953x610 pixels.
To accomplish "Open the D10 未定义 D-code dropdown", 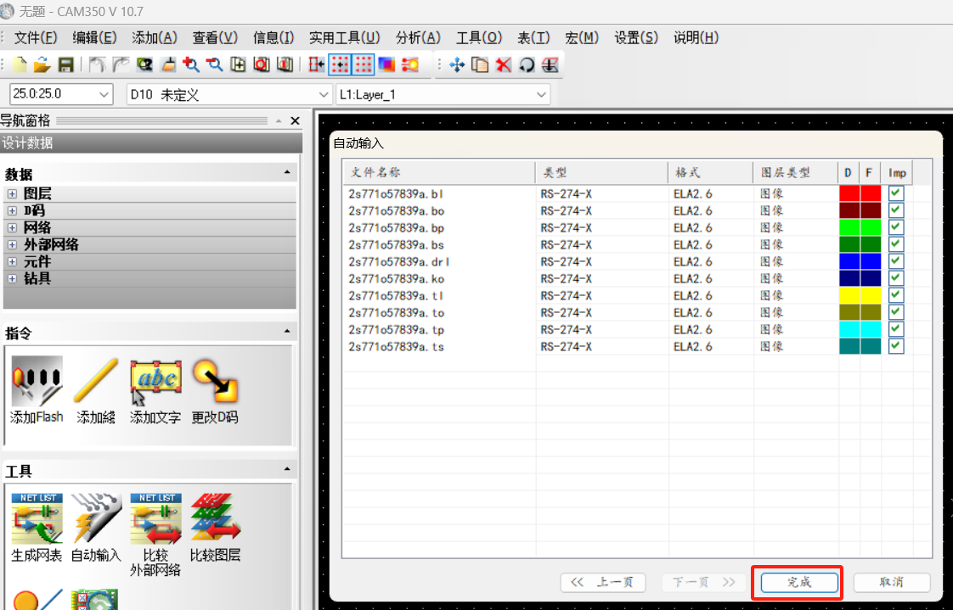I will click(x=323, y=94).
